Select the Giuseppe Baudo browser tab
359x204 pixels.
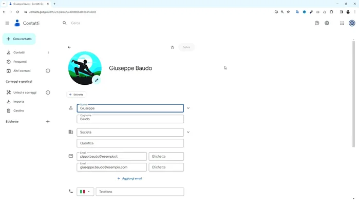point(29,4)
